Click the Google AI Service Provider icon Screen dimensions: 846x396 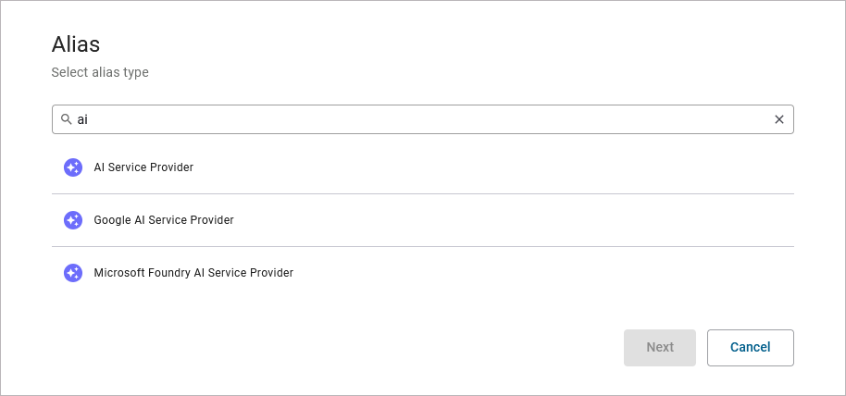pos(73,220)
